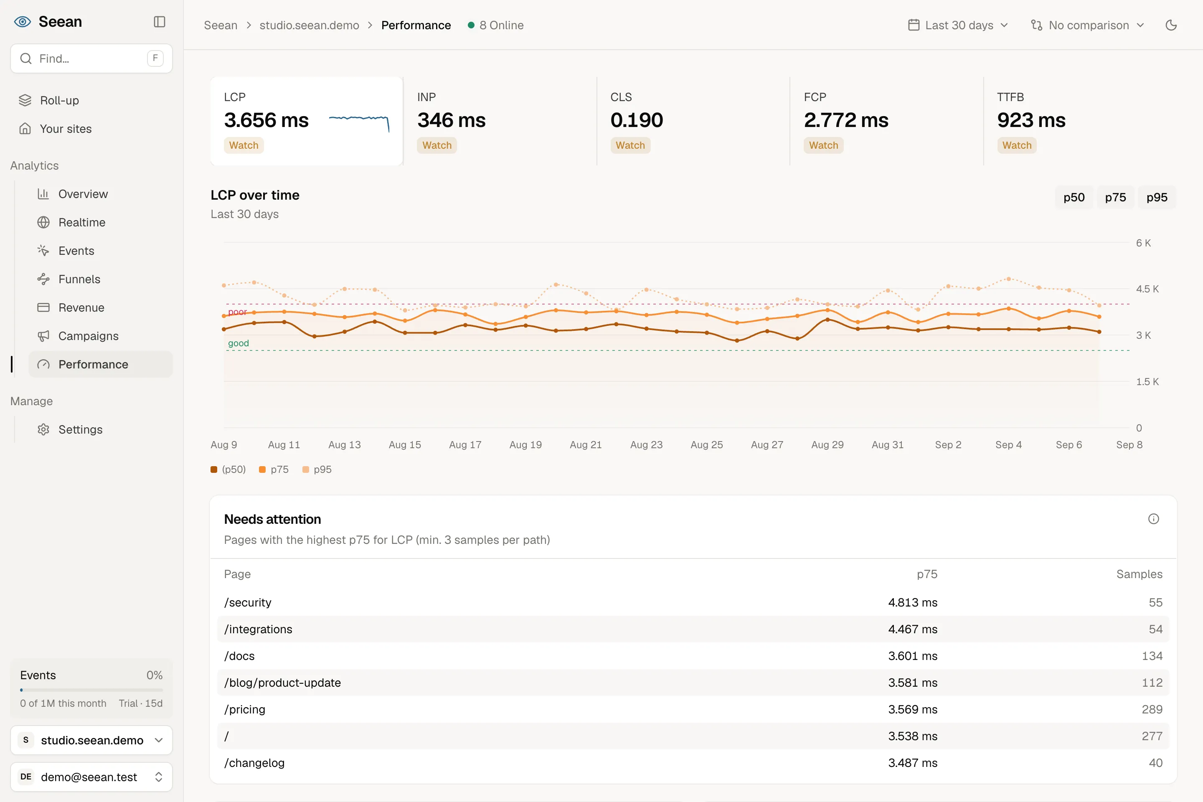Select the LCP metric card
1203x802 pixels.
(x=307, y=121)
